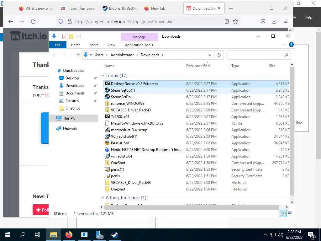The image size is (321, 241).
Task: Click the penis(1) security certificate icon
Action: pos(107,169)
